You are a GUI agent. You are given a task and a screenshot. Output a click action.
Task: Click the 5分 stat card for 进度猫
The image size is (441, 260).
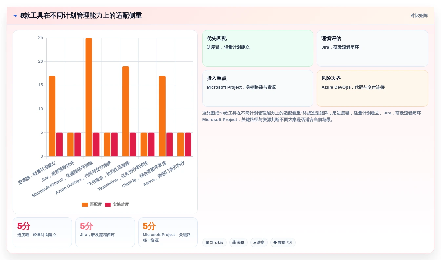click(42, 233)
